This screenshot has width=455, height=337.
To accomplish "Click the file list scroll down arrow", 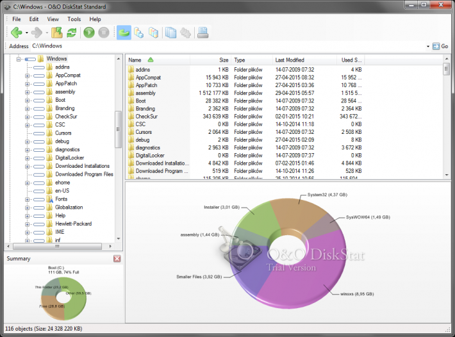I will coord(447,175).
